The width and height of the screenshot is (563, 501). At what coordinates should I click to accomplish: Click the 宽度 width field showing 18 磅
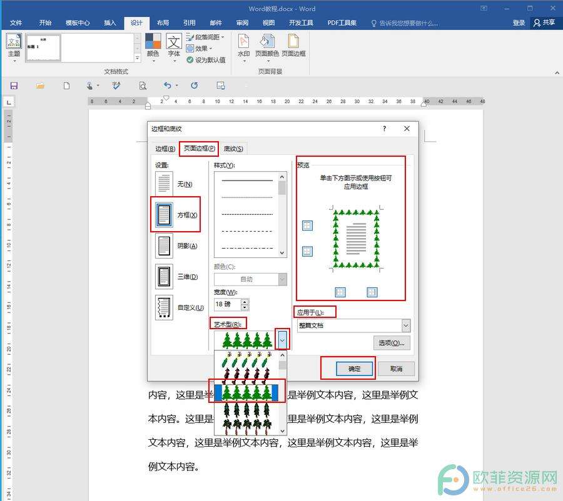click(228, 304)
